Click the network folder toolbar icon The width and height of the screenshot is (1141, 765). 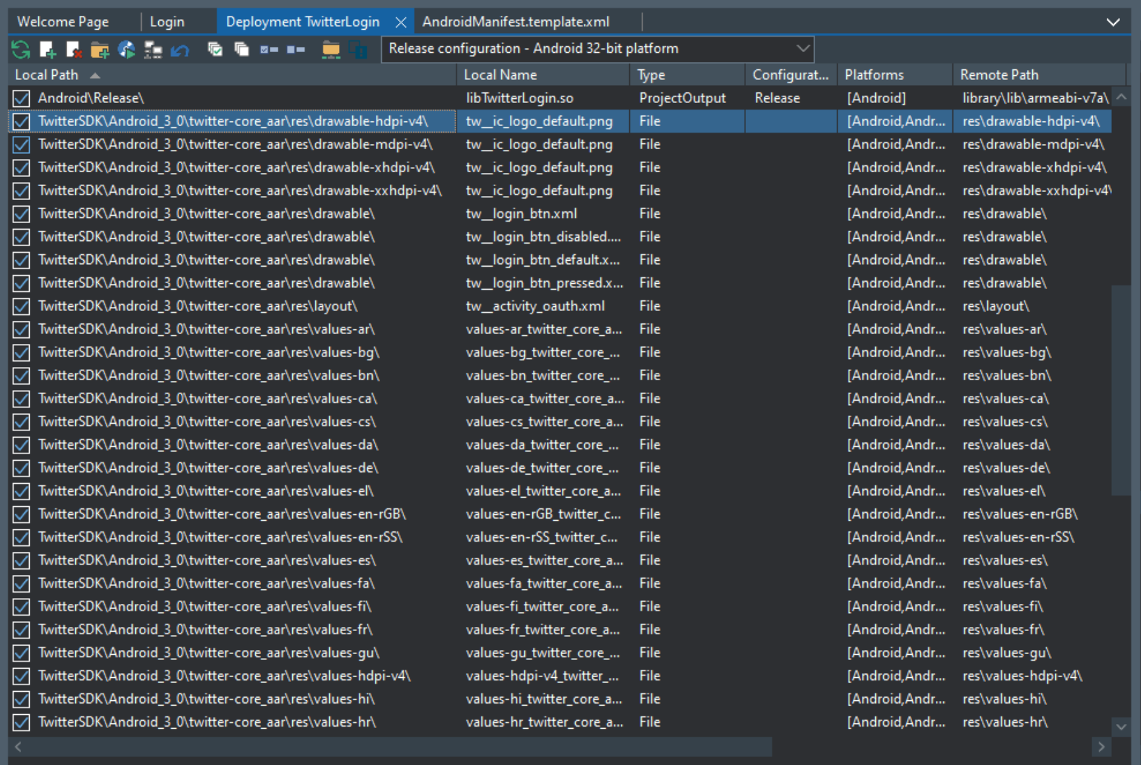point(331,50)
